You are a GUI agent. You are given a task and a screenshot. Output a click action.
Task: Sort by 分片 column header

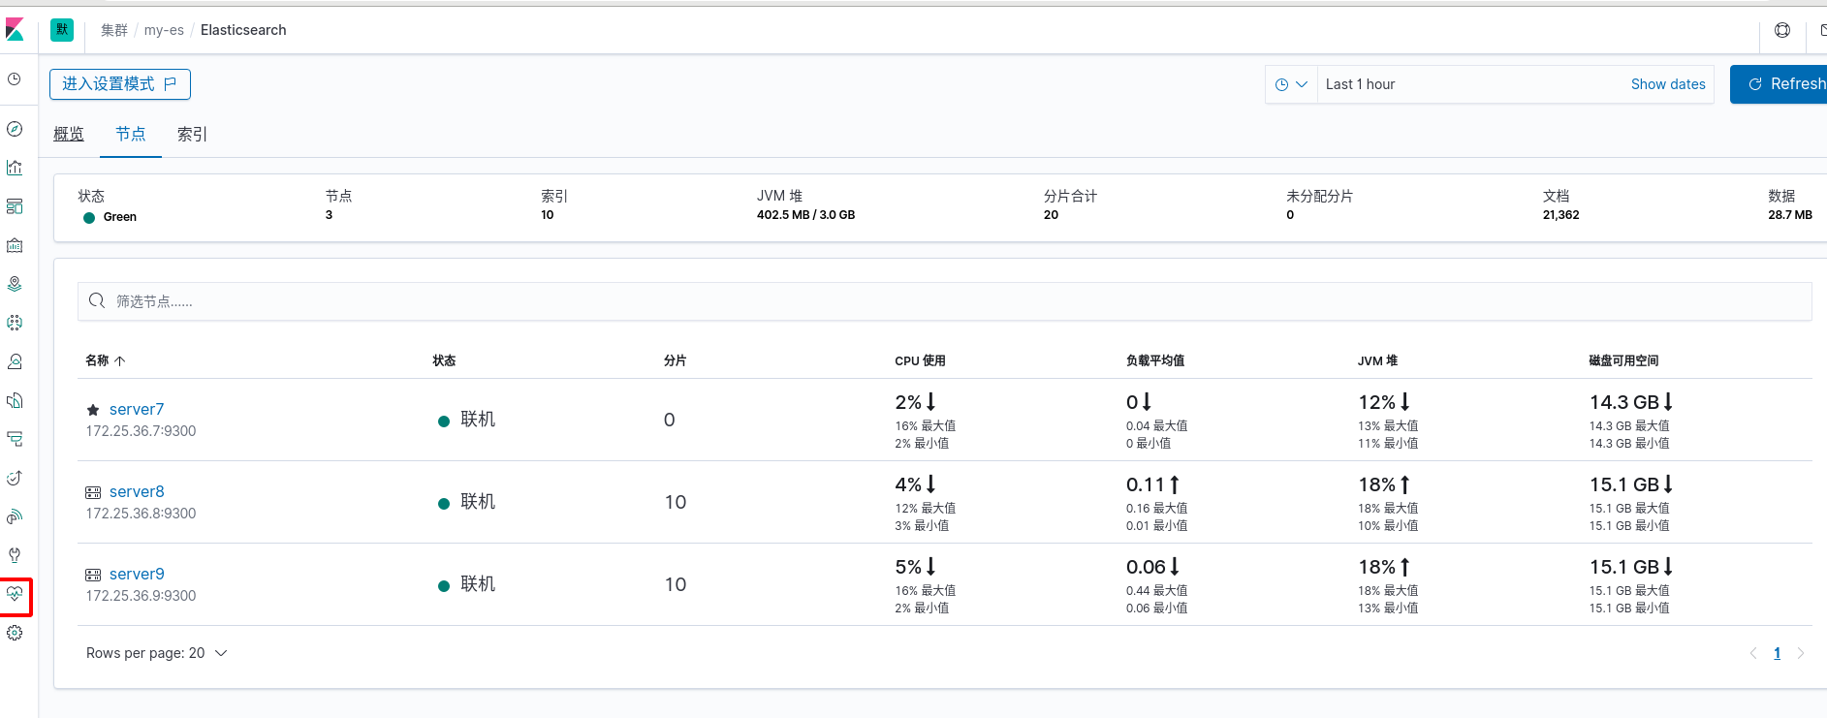point(676,360)
